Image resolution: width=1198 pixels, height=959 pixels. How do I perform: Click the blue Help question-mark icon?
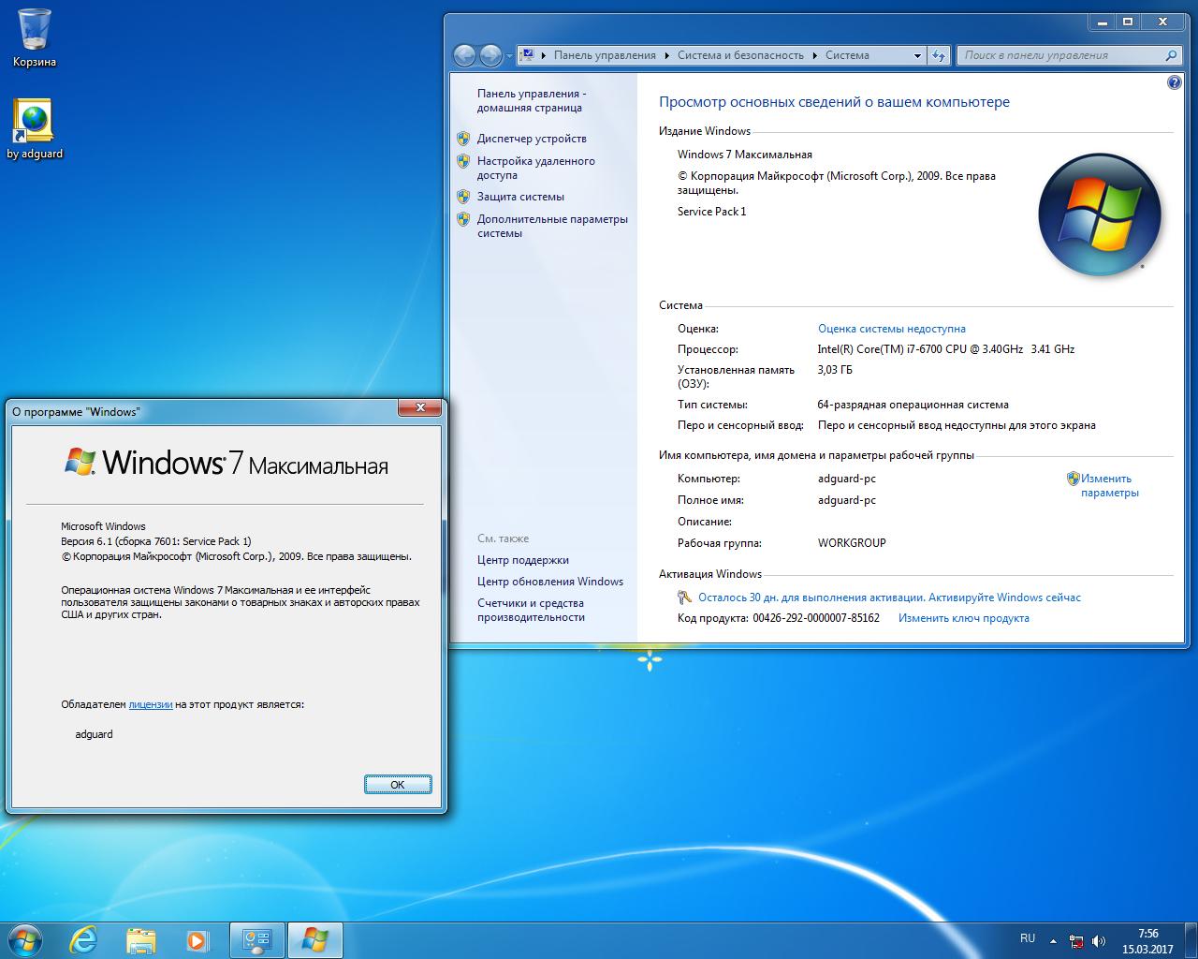(x=1174, y=82)
